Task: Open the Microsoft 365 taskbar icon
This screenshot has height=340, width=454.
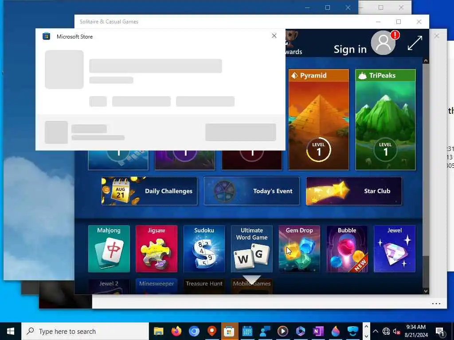Action: click(x=300, y=331)
